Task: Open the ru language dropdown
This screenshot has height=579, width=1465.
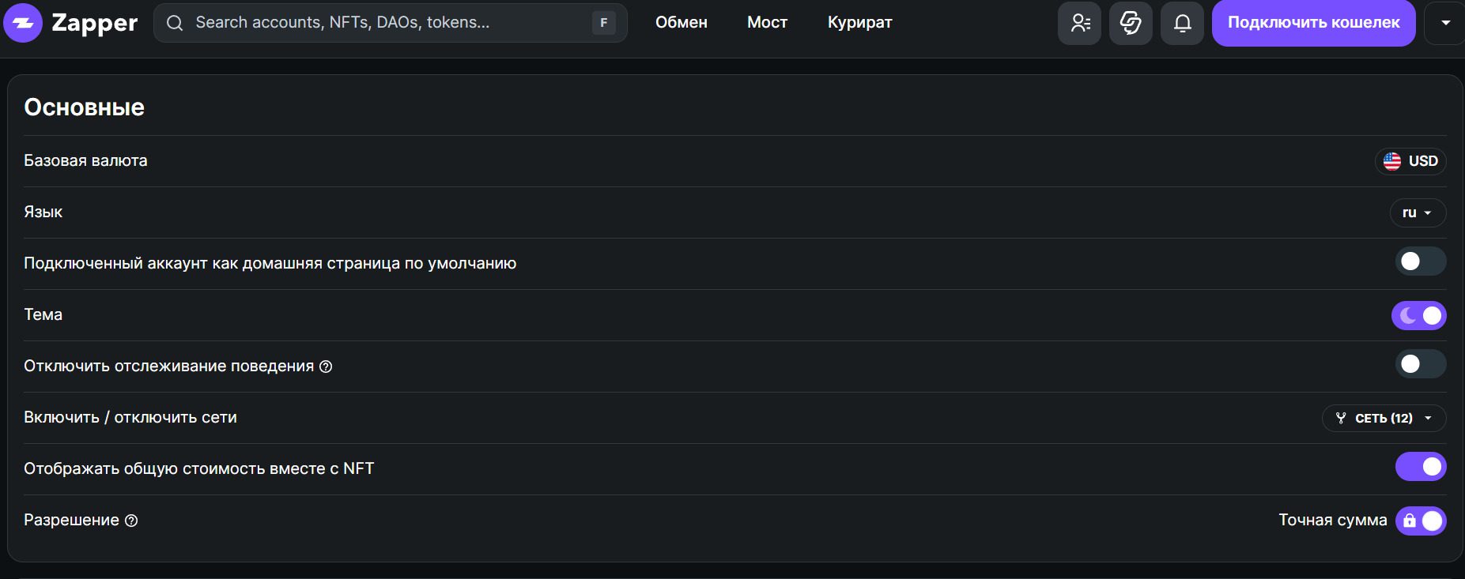Action: pos(1417,212)
